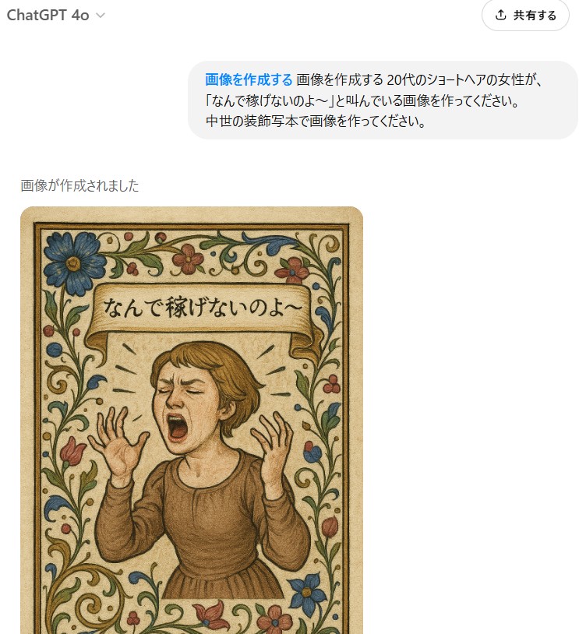Open the generated manuscript image

tap(192, 420)
